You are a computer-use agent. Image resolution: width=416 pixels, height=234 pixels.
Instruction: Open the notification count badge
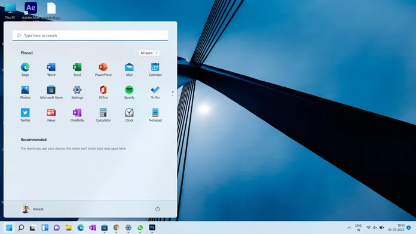[x=409, y=227]
